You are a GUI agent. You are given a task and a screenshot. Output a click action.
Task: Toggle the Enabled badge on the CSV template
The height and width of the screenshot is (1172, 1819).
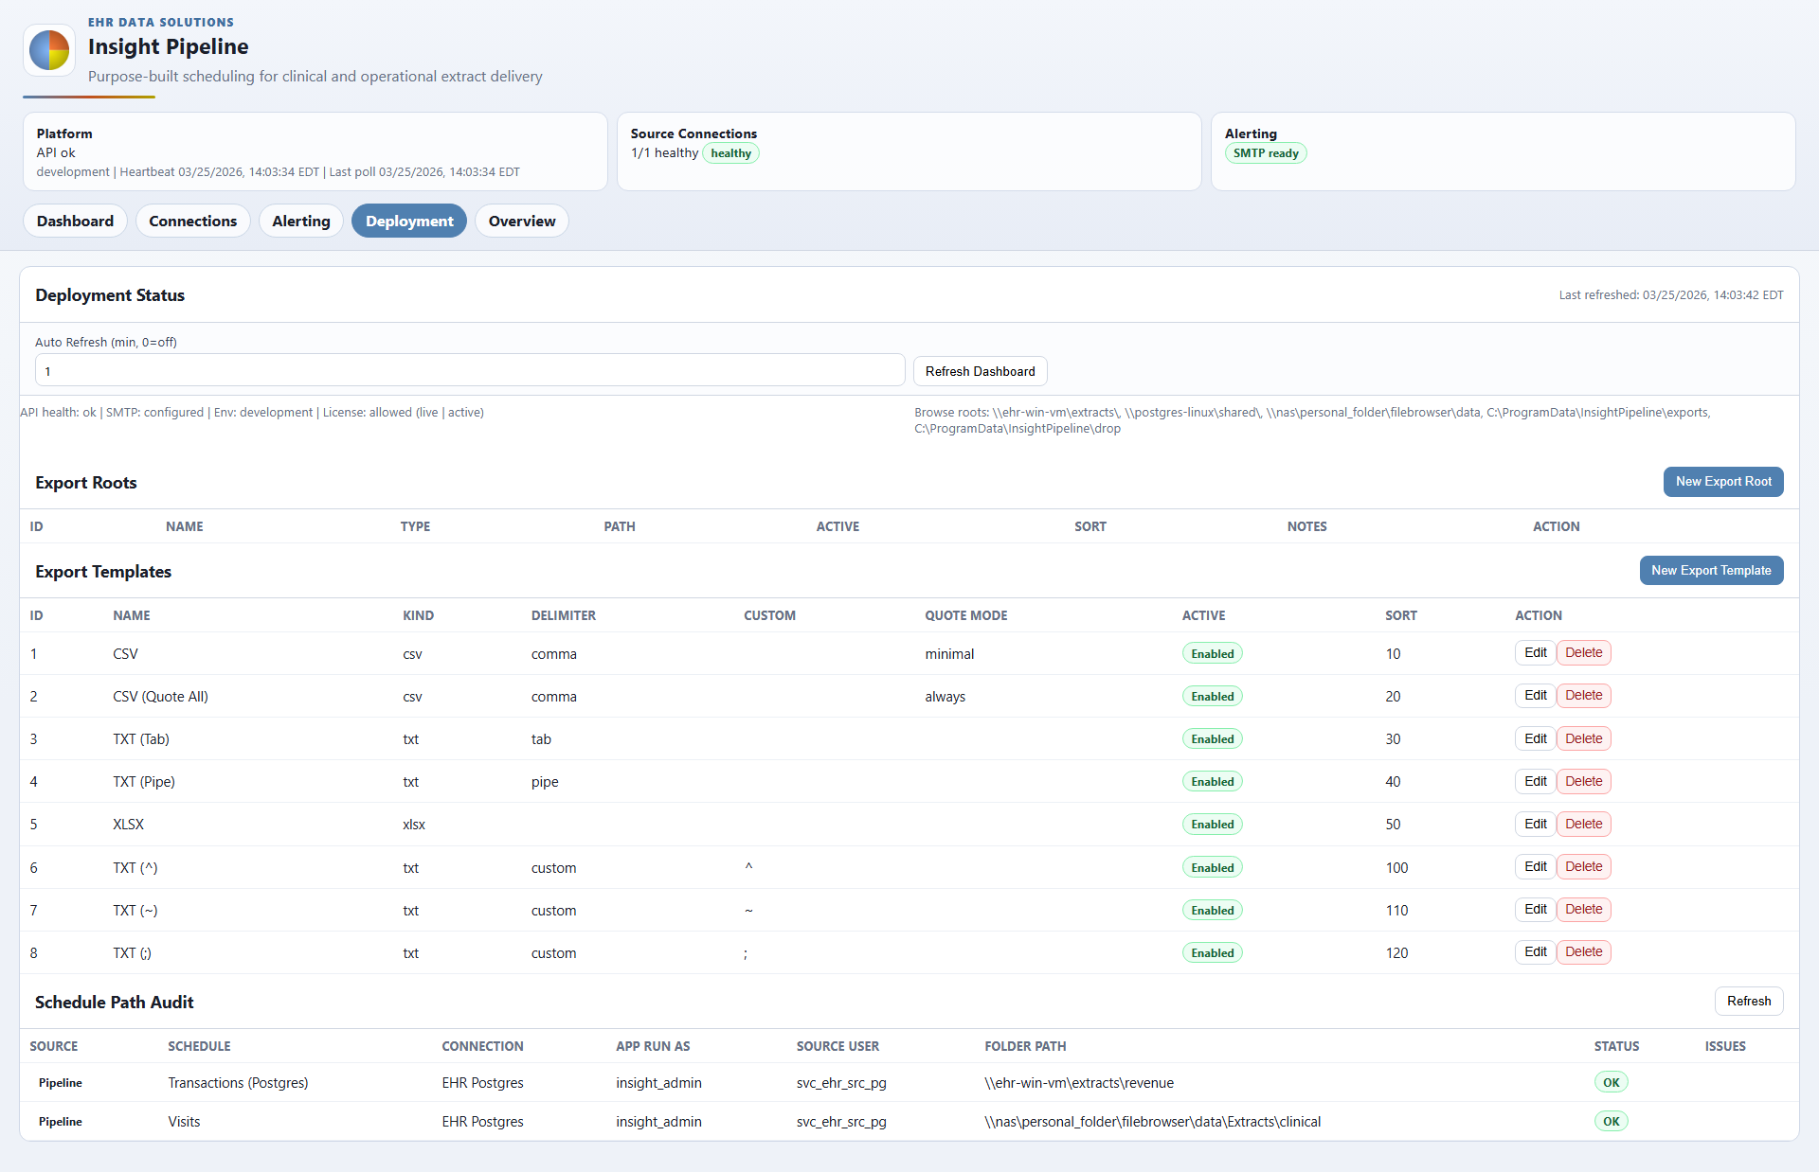(1212, 653)
